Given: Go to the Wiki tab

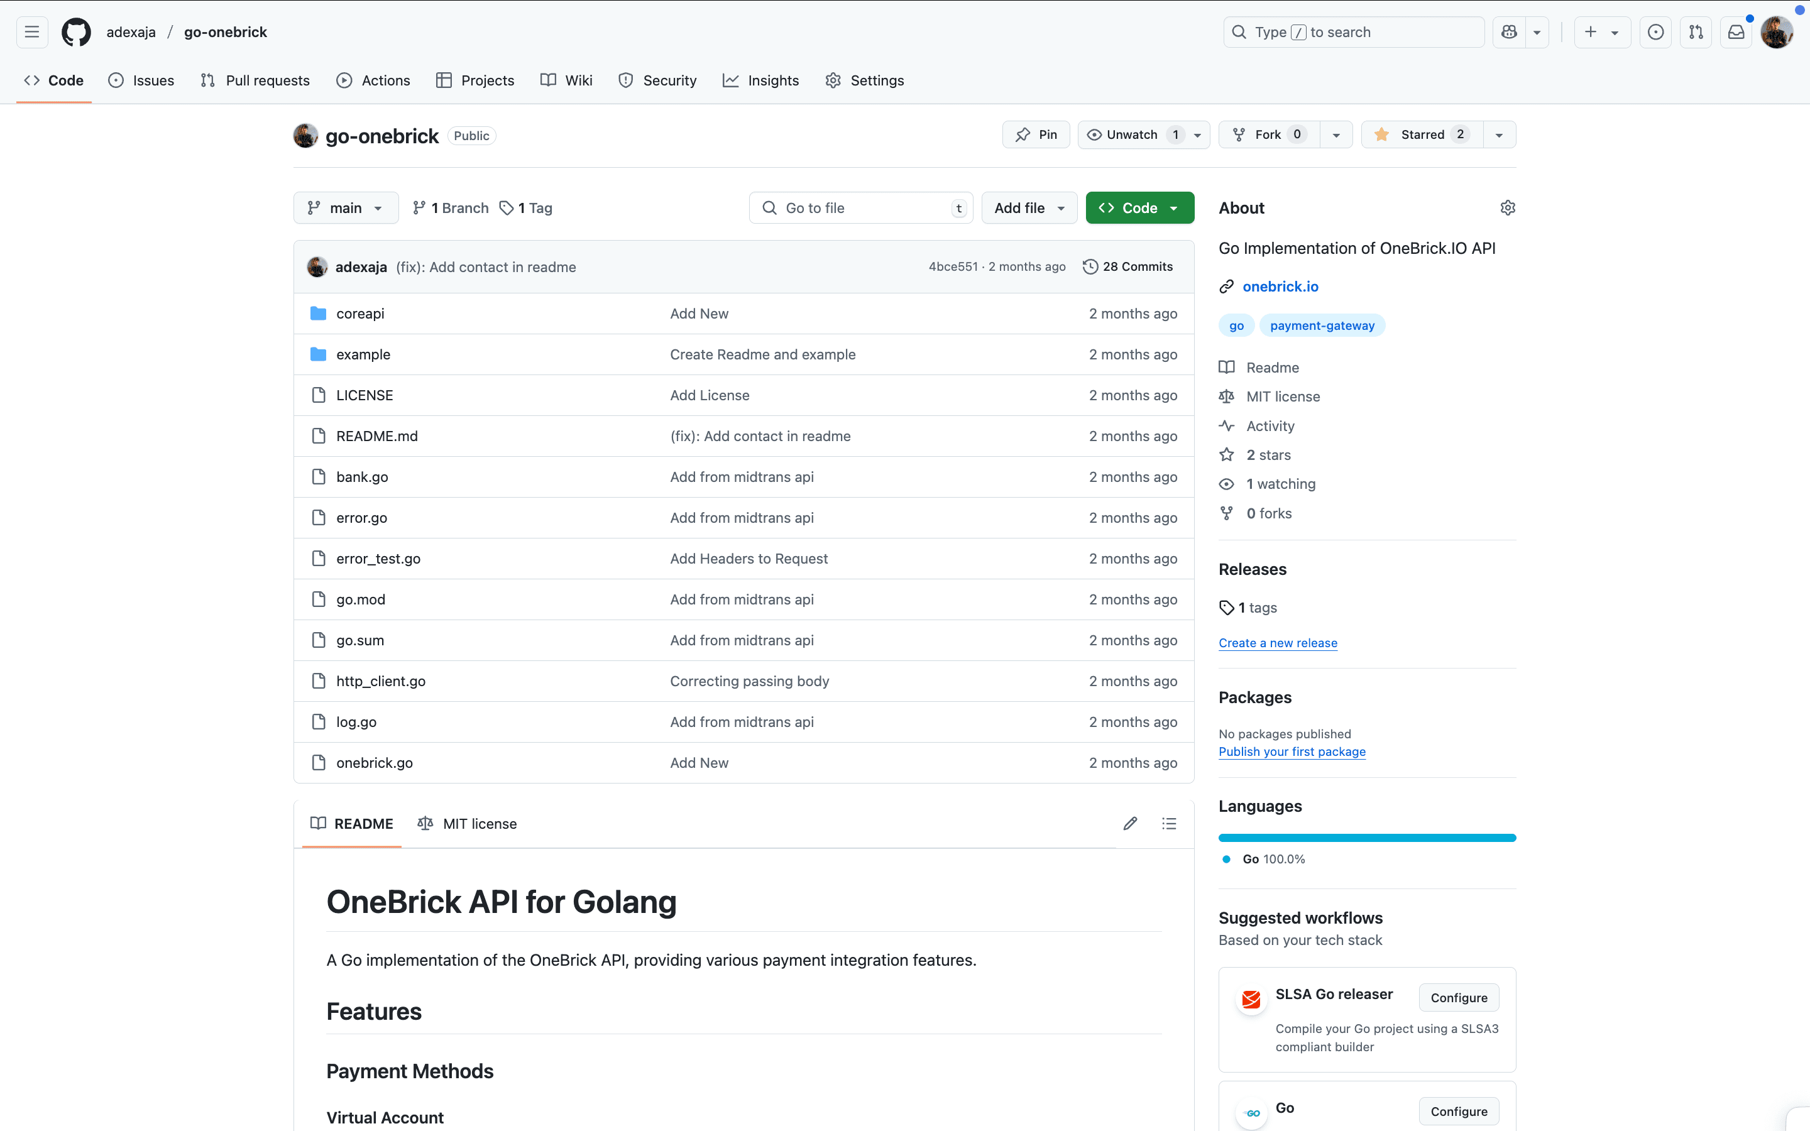Looking at the screenshot, I should tap(566, 80).
